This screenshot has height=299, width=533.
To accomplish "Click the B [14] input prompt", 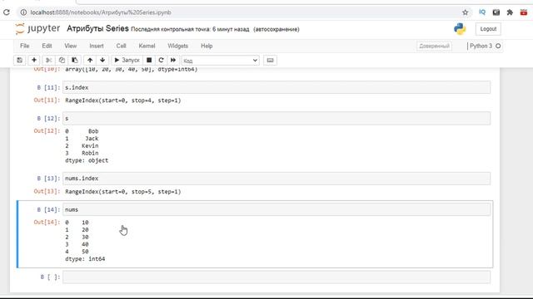I will (48, 209).
